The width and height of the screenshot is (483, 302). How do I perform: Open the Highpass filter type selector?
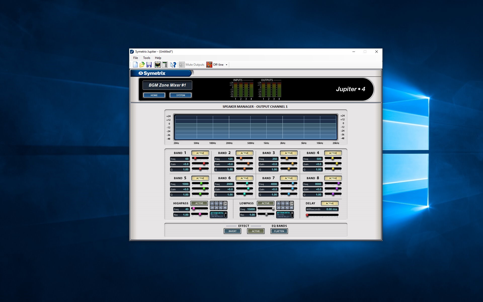pyautogui.click(x=218, y=215)
